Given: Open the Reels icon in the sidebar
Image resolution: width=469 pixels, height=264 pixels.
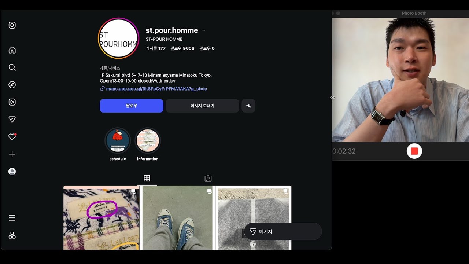Looking at the screenshot, I should 12,102.
